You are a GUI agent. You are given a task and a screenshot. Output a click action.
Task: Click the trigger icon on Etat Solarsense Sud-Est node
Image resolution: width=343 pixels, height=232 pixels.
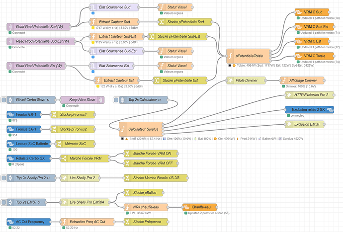tap(93, 51)
